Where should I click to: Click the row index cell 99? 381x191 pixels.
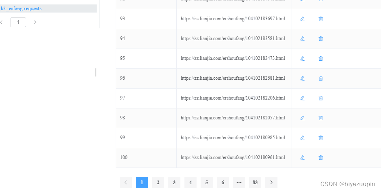146,138
